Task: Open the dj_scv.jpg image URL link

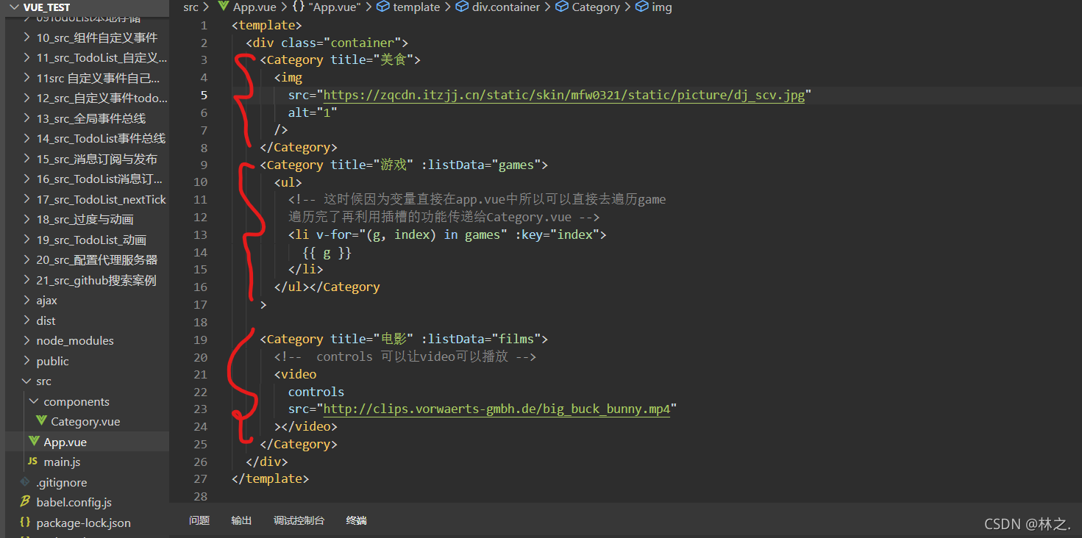Action: tap(564, 95)
